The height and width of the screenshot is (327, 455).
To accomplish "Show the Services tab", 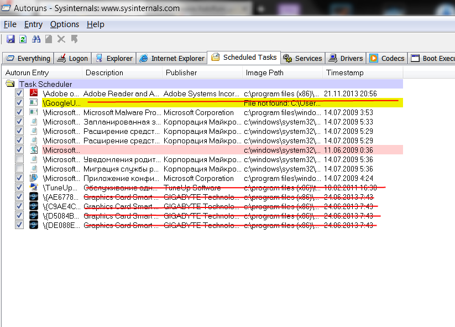I will [302, 58].
